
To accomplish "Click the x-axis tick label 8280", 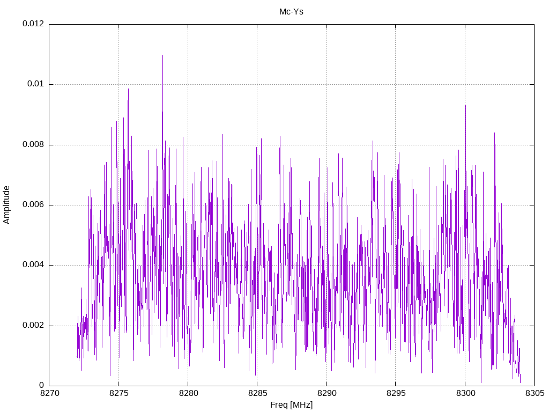I will point(188,393).
